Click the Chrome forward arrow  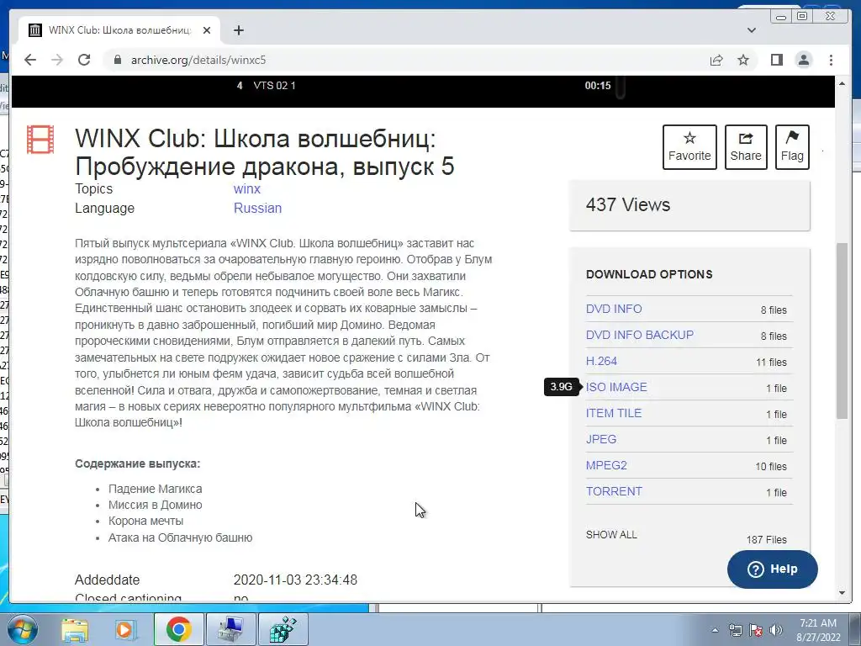coord(57,60)
